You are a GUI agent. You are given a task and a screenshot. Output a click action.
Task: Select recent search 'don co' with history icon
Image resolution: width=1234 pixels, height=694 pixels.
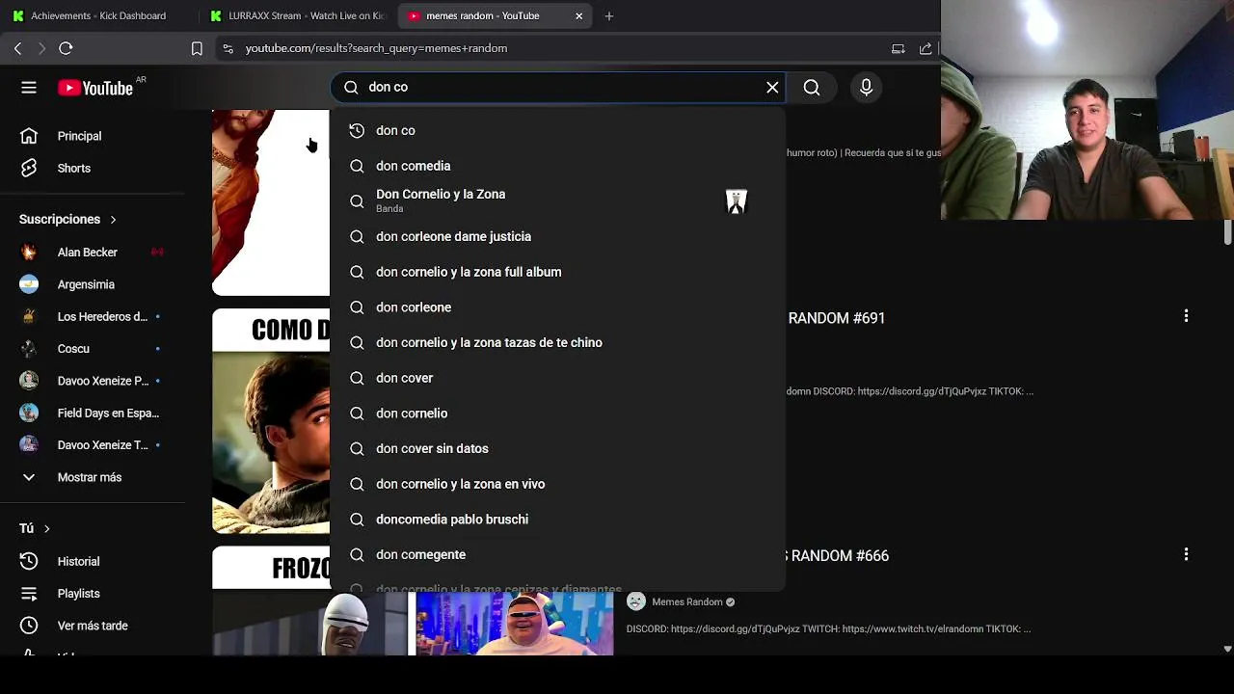tap(557, 130)
